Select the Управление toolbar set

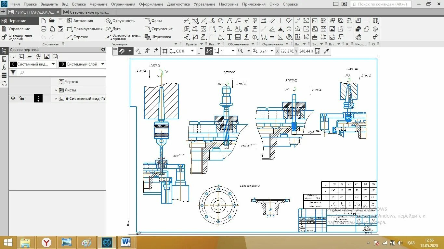coord(20,29)
